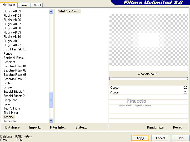Select Tile & Mirror category
Viewport: 190px width, 142px height.
[11, 113]
